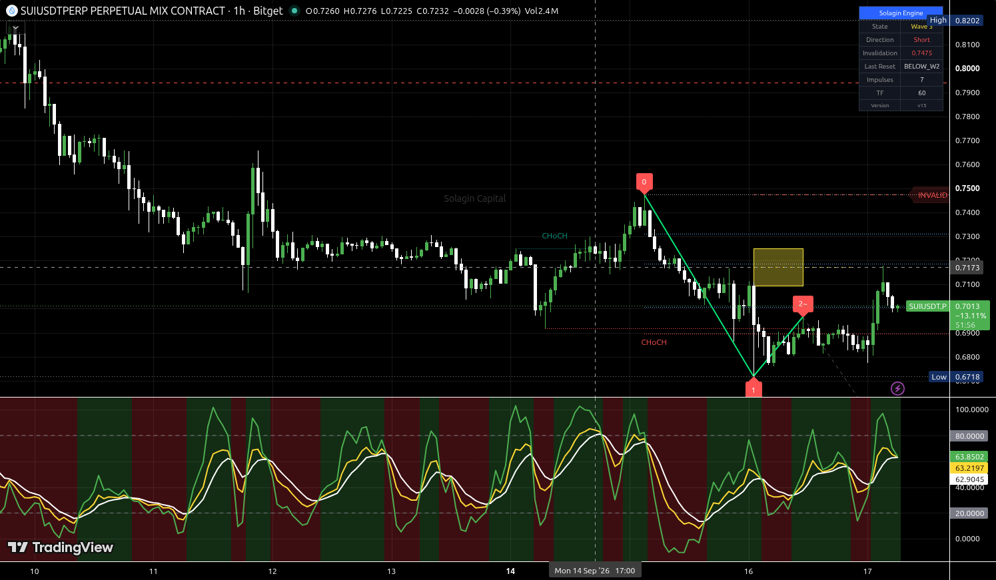Image resolution: width=996 pixels, height=580 pixels.
Task: Select the wave 2~ marker label
Action: point(803,304)
